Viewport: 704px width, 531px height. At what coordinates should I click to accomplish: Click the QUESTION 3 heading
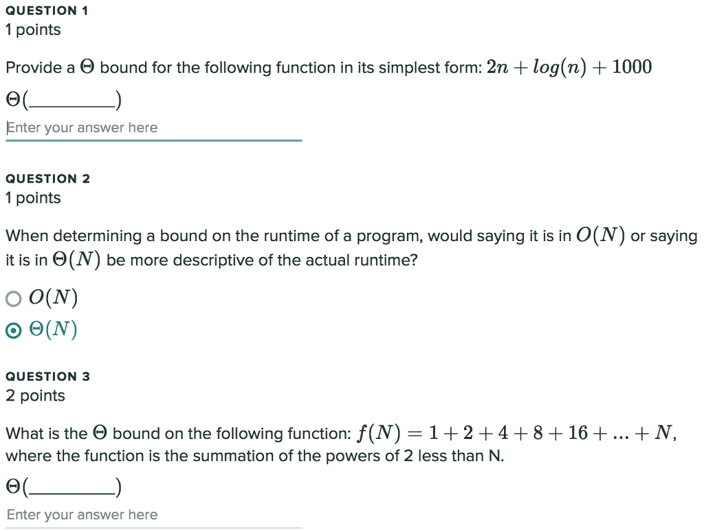pyautogui.click(x=47, y=376)
